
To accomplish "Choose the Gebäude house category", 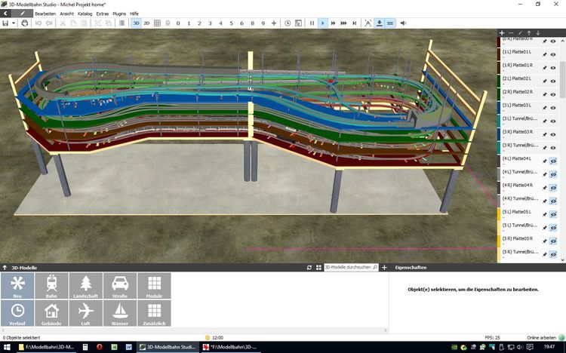I will coord(51,313).
